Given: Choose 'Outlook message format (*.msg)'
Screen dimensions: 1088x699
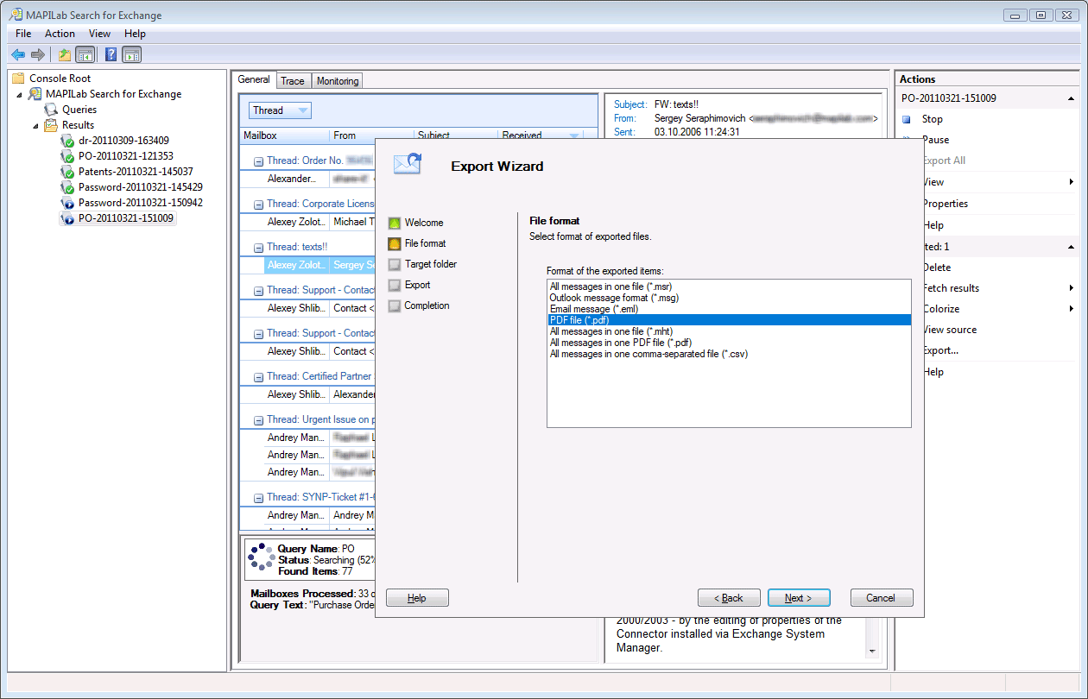Looking at the screenshot, I should (729, 297).
